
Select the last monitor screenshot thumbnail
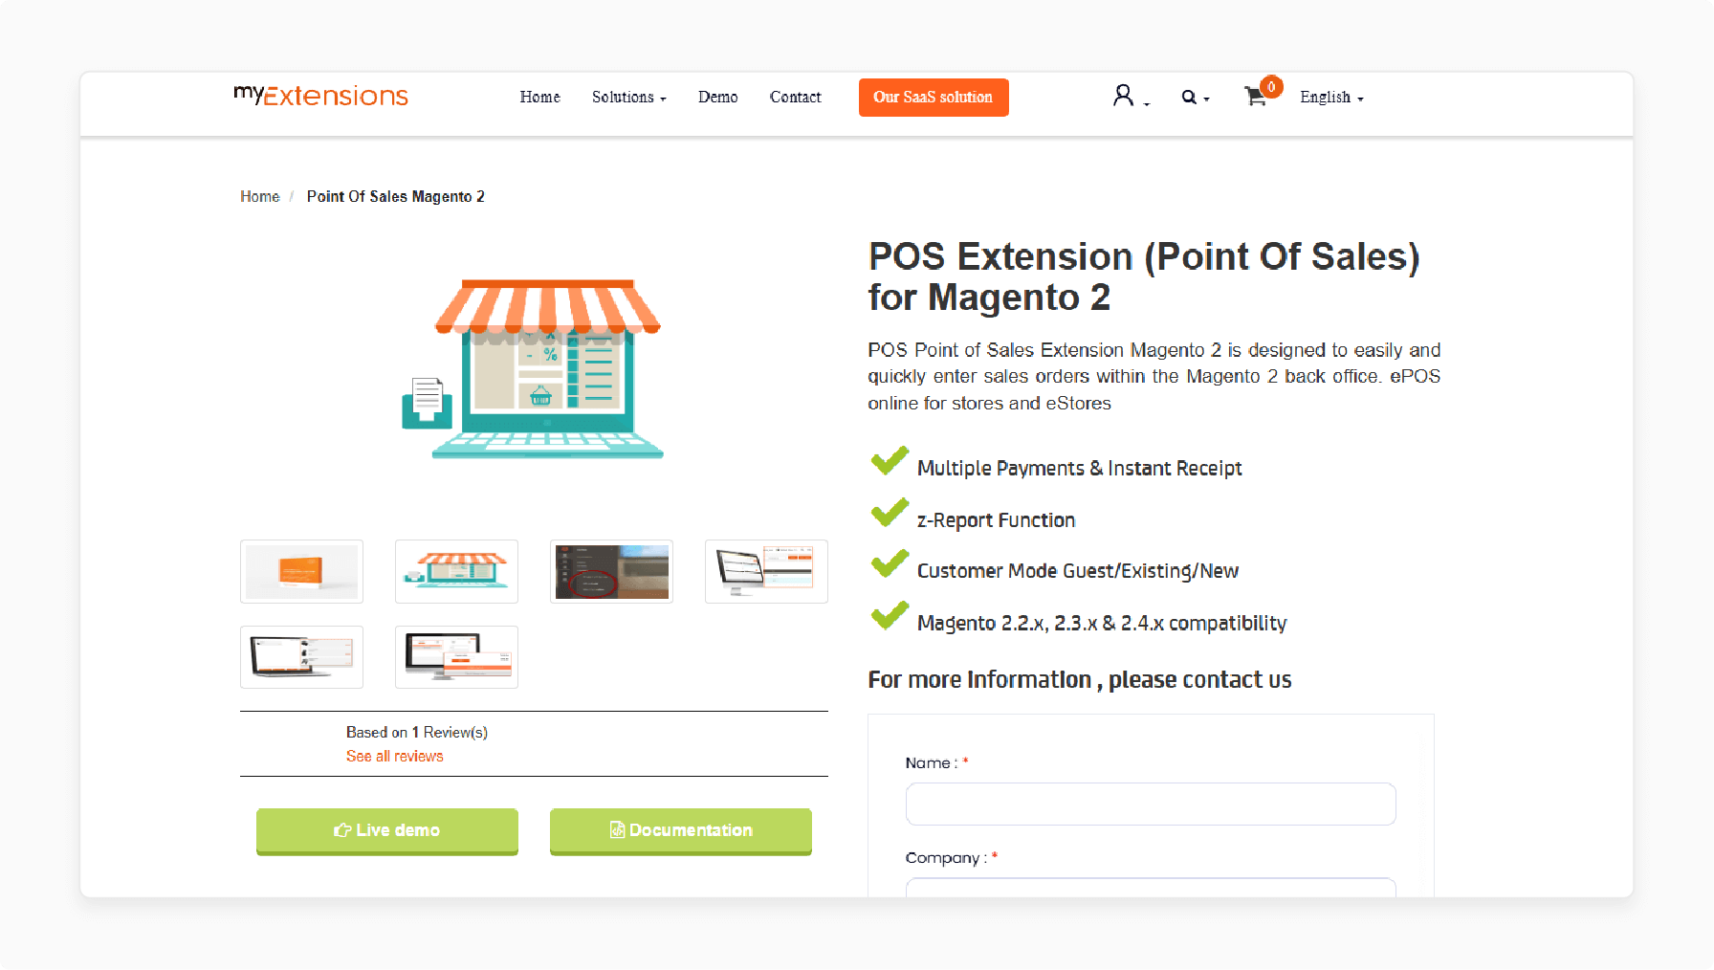(x=456, y=657)
